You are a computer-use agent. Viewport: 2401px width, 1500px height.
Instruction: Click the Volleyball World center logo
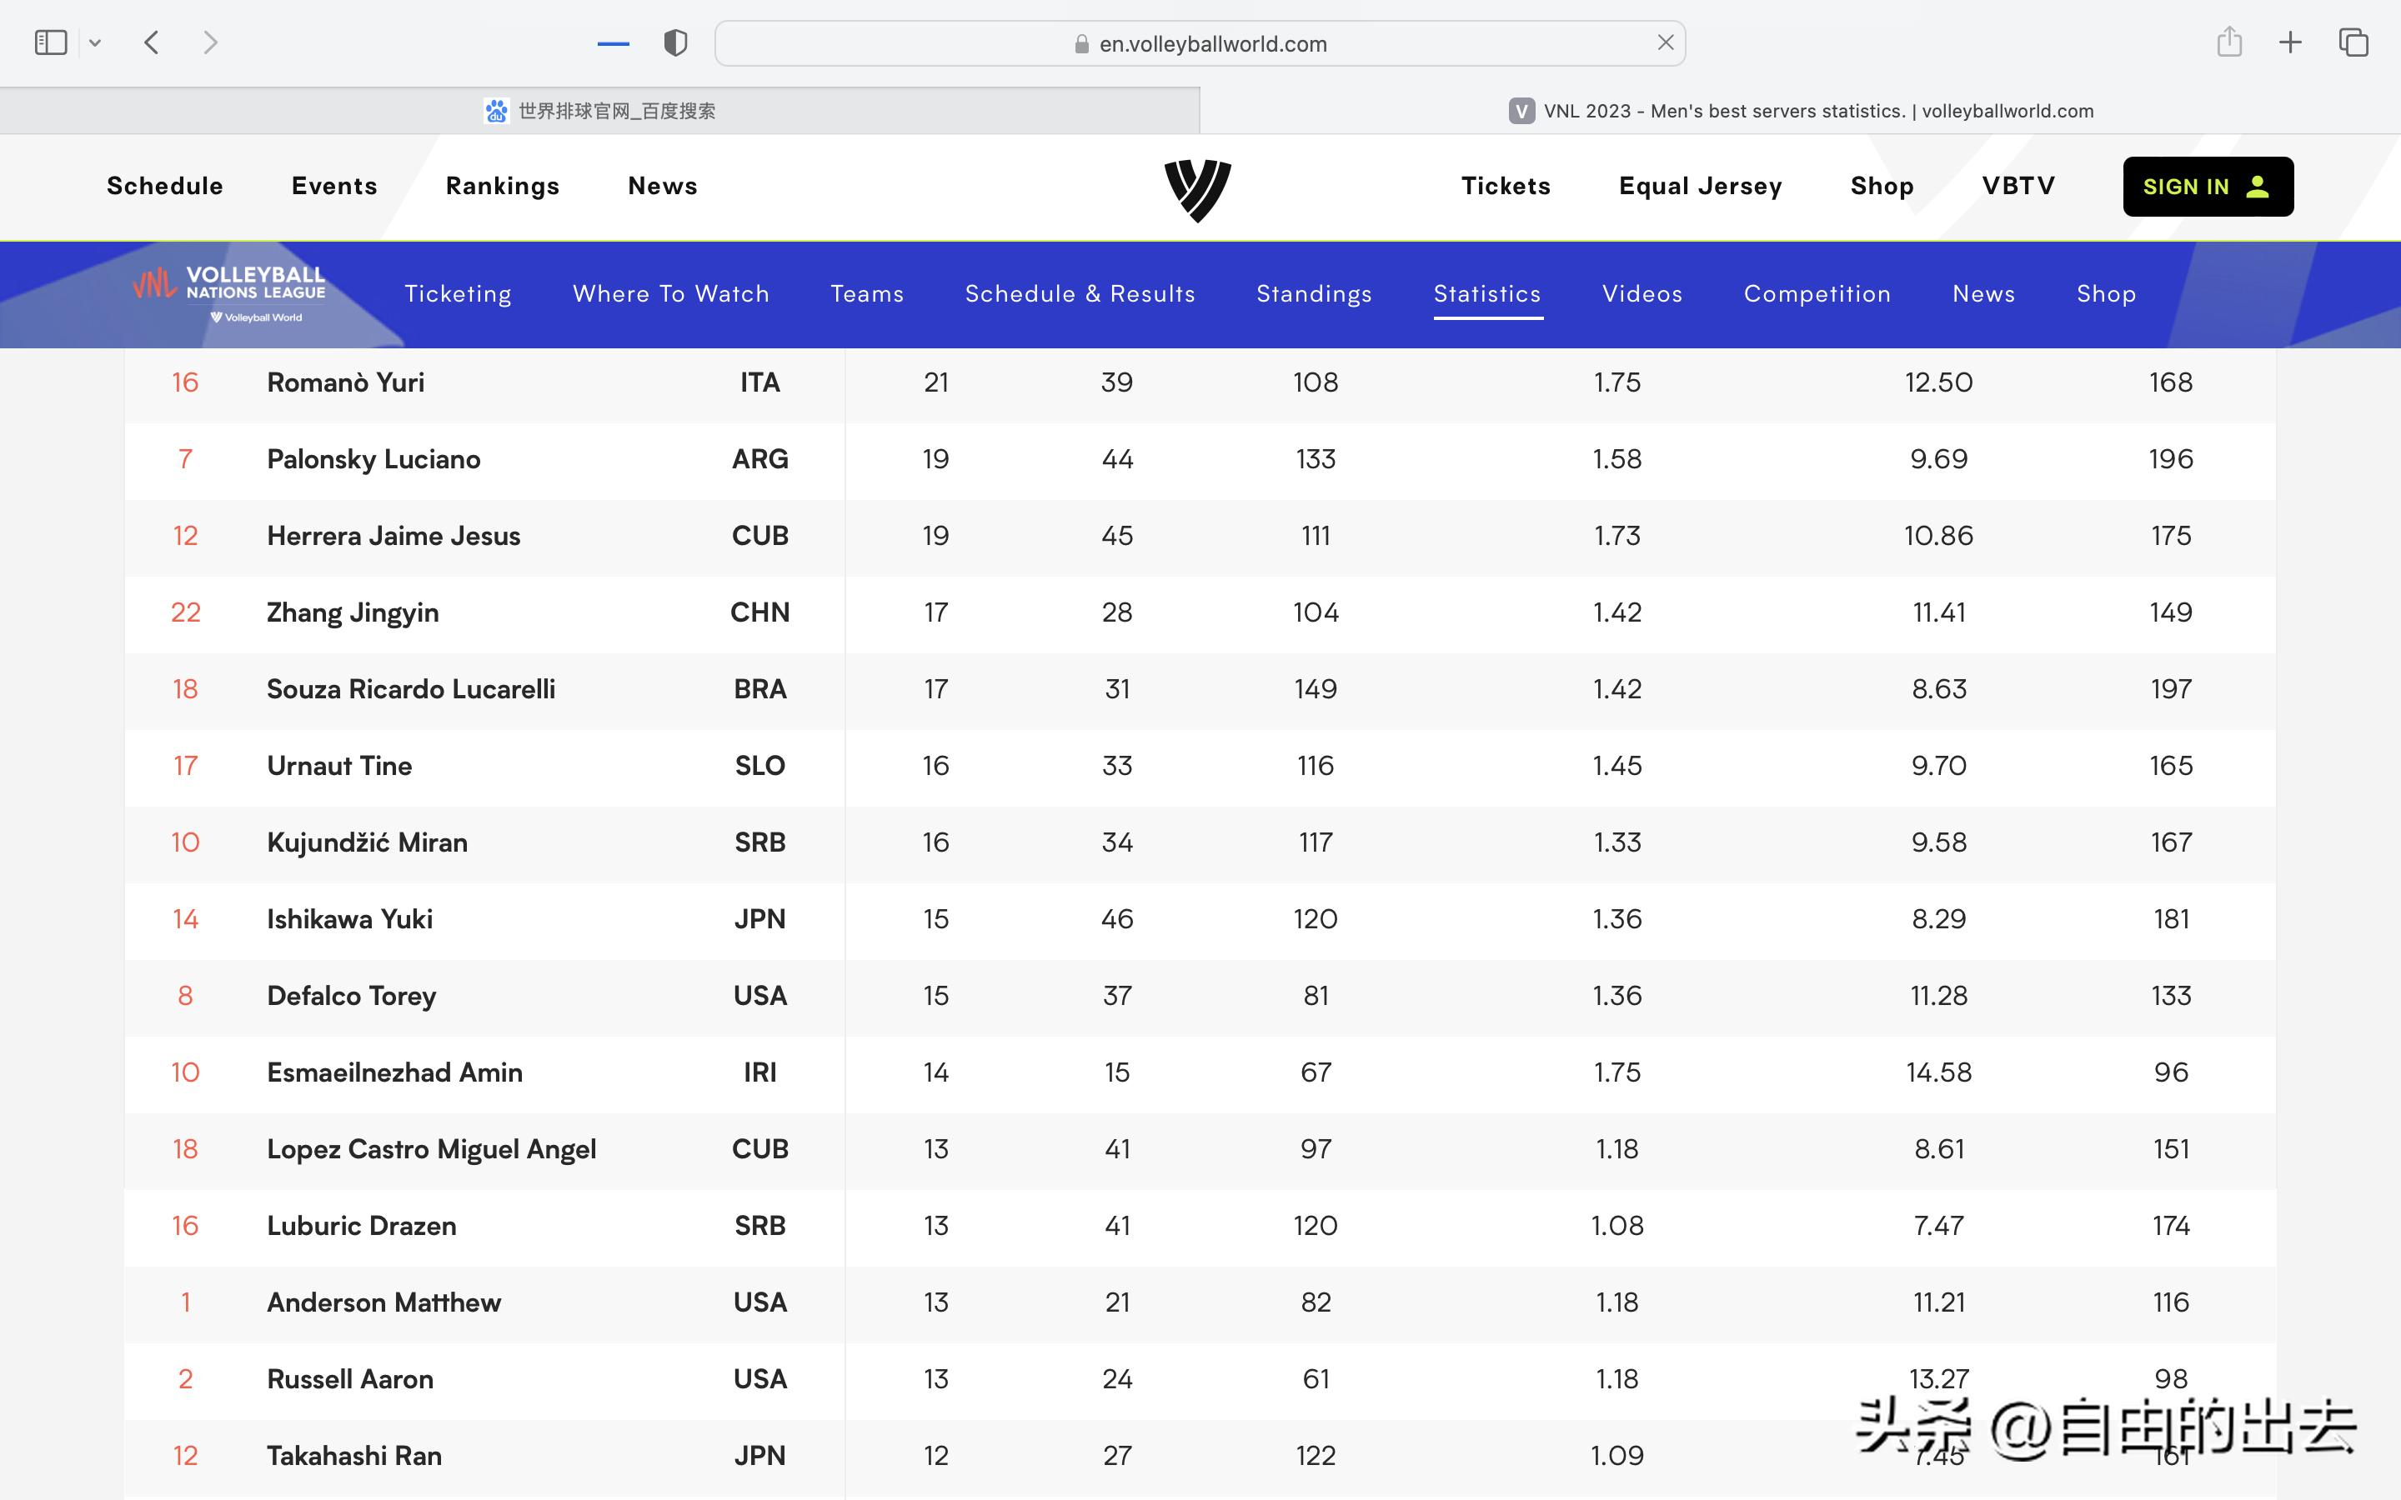(x=1197, y=188)
